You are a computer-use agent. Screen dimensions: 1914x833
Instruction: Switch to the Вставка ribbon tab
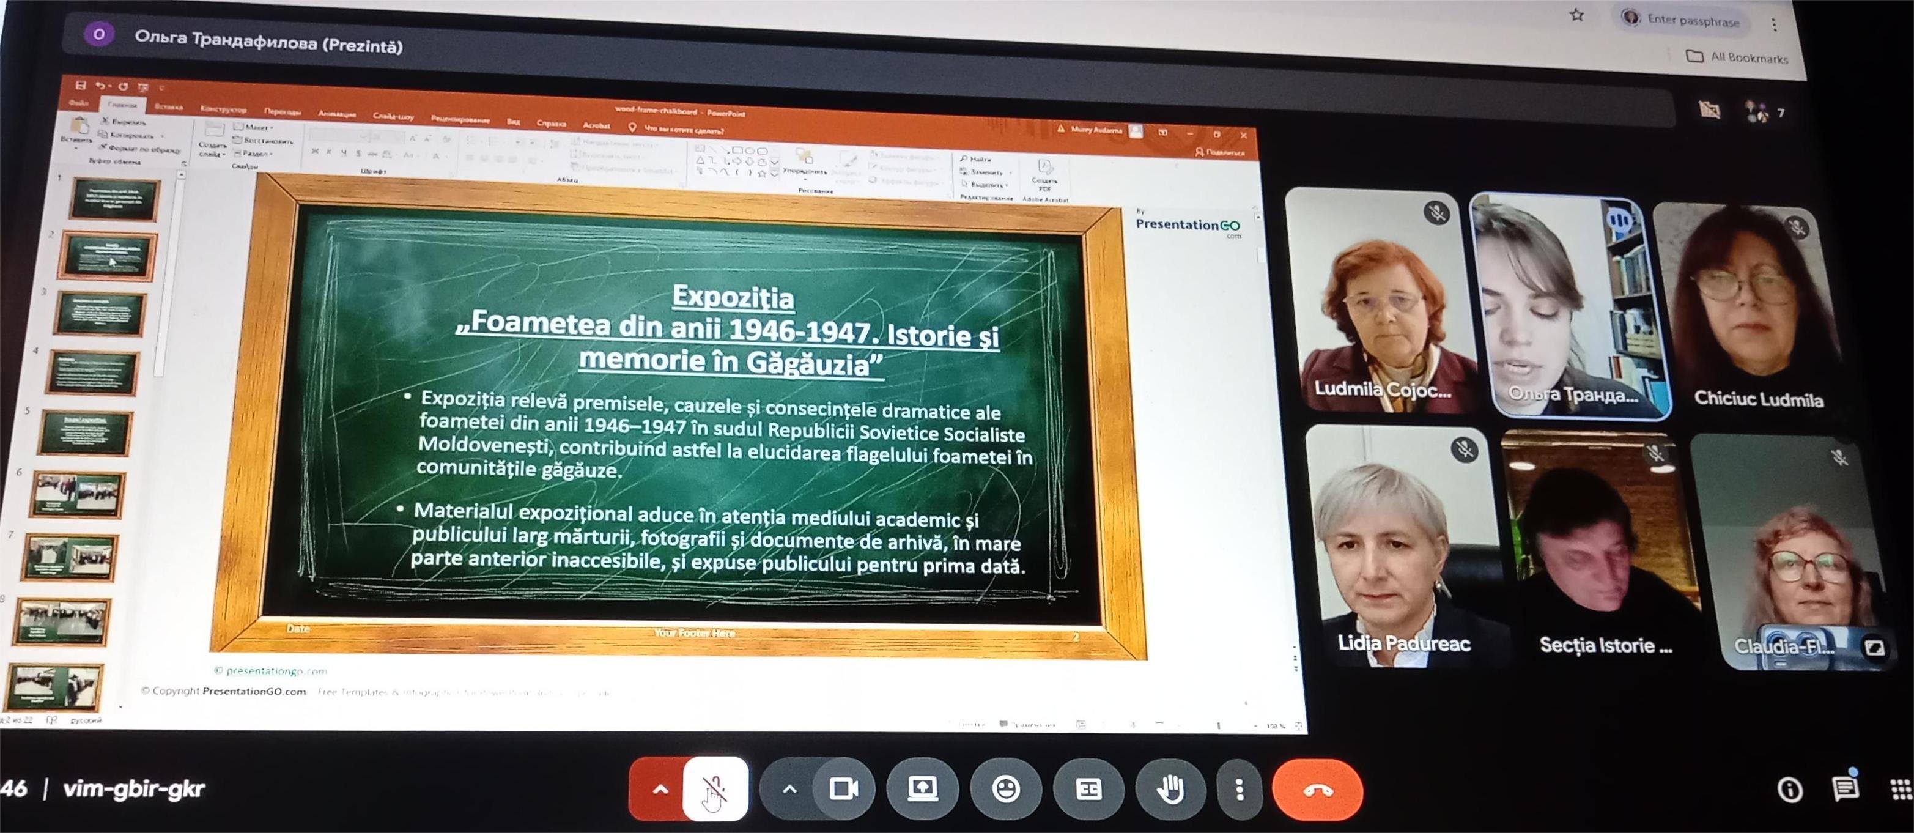click(x=169, y=106)
